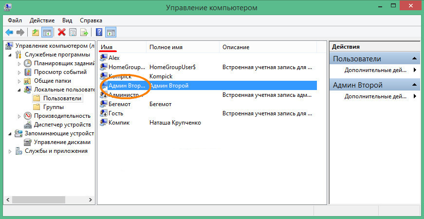Image resolution: width=424 pixels, height=219 pixels.
Task: Sort by the Имя column header
Action: click(122, 47)
